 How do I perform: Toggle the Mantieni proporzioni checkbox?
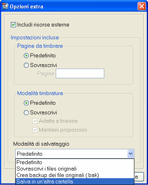tap(35, 130)
